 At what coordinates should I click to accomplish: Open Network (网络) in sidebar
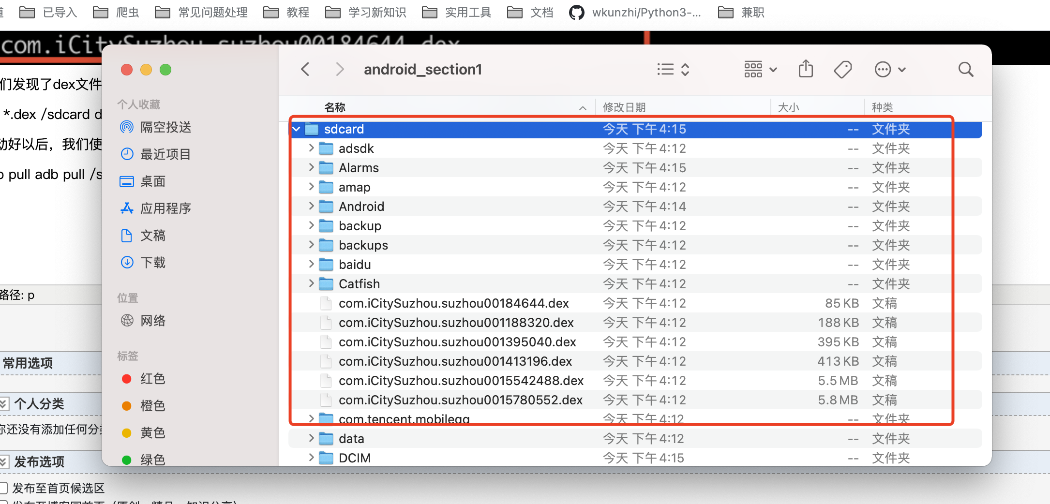(x=143, y=321)
